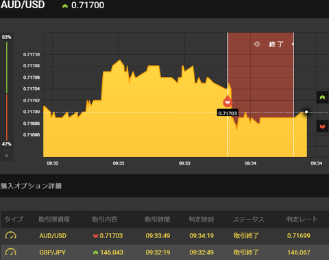Click the 0.71700 current rate in header
This screenshot has width=329, height=260.
tap(88, 5)
